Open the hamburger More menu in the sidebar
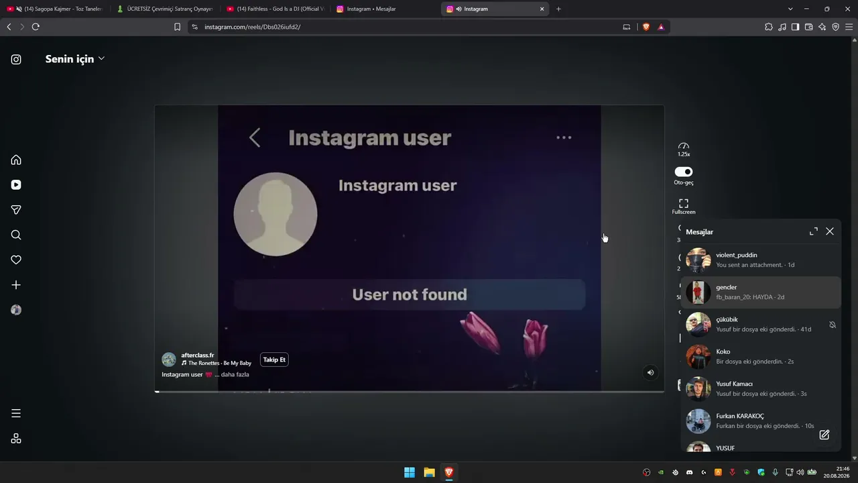The image size is (858, 483). pyautogui.click(x=16, y=413)
